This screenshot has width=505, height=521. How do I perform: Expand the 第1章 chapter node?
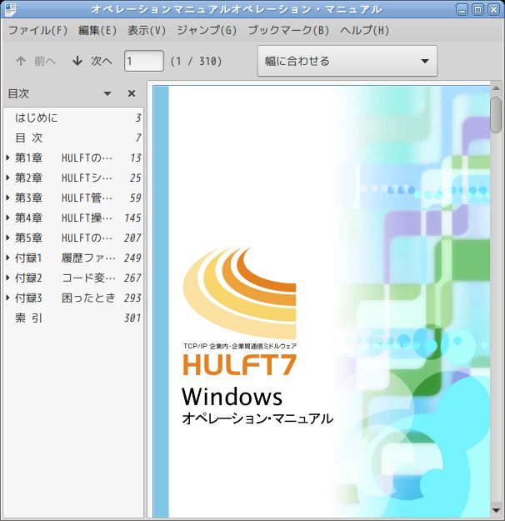pyautogui.click(x=8, y=158)
